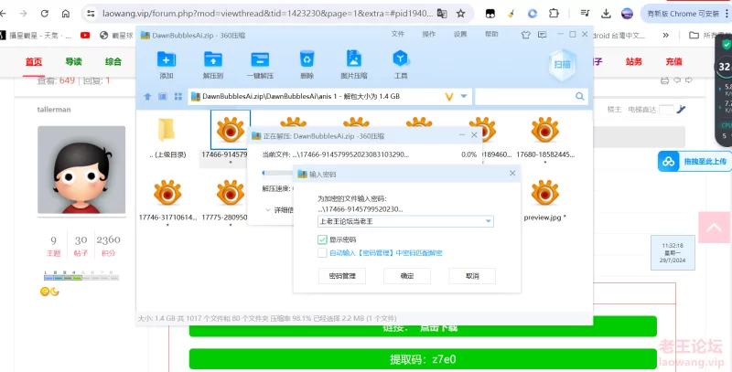732x372 pixels.
Task: Select the 解压到 (Extract to) icon
Action: (213, 59)
